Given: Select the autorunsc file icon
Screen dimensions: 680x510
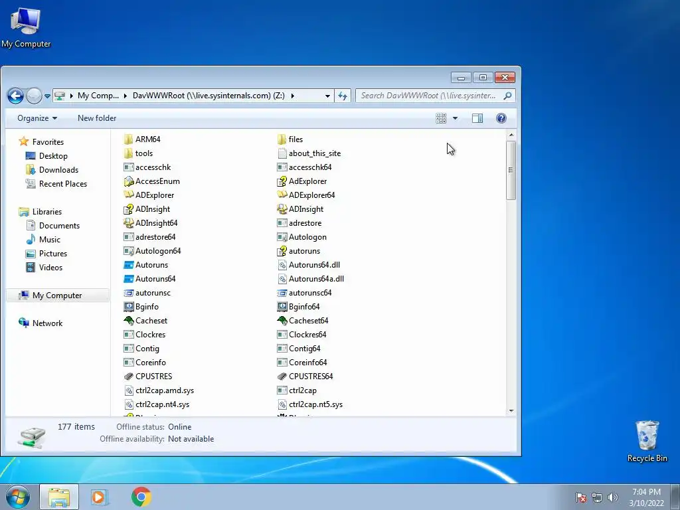Looking at the screenshot, I should point(128,293).
